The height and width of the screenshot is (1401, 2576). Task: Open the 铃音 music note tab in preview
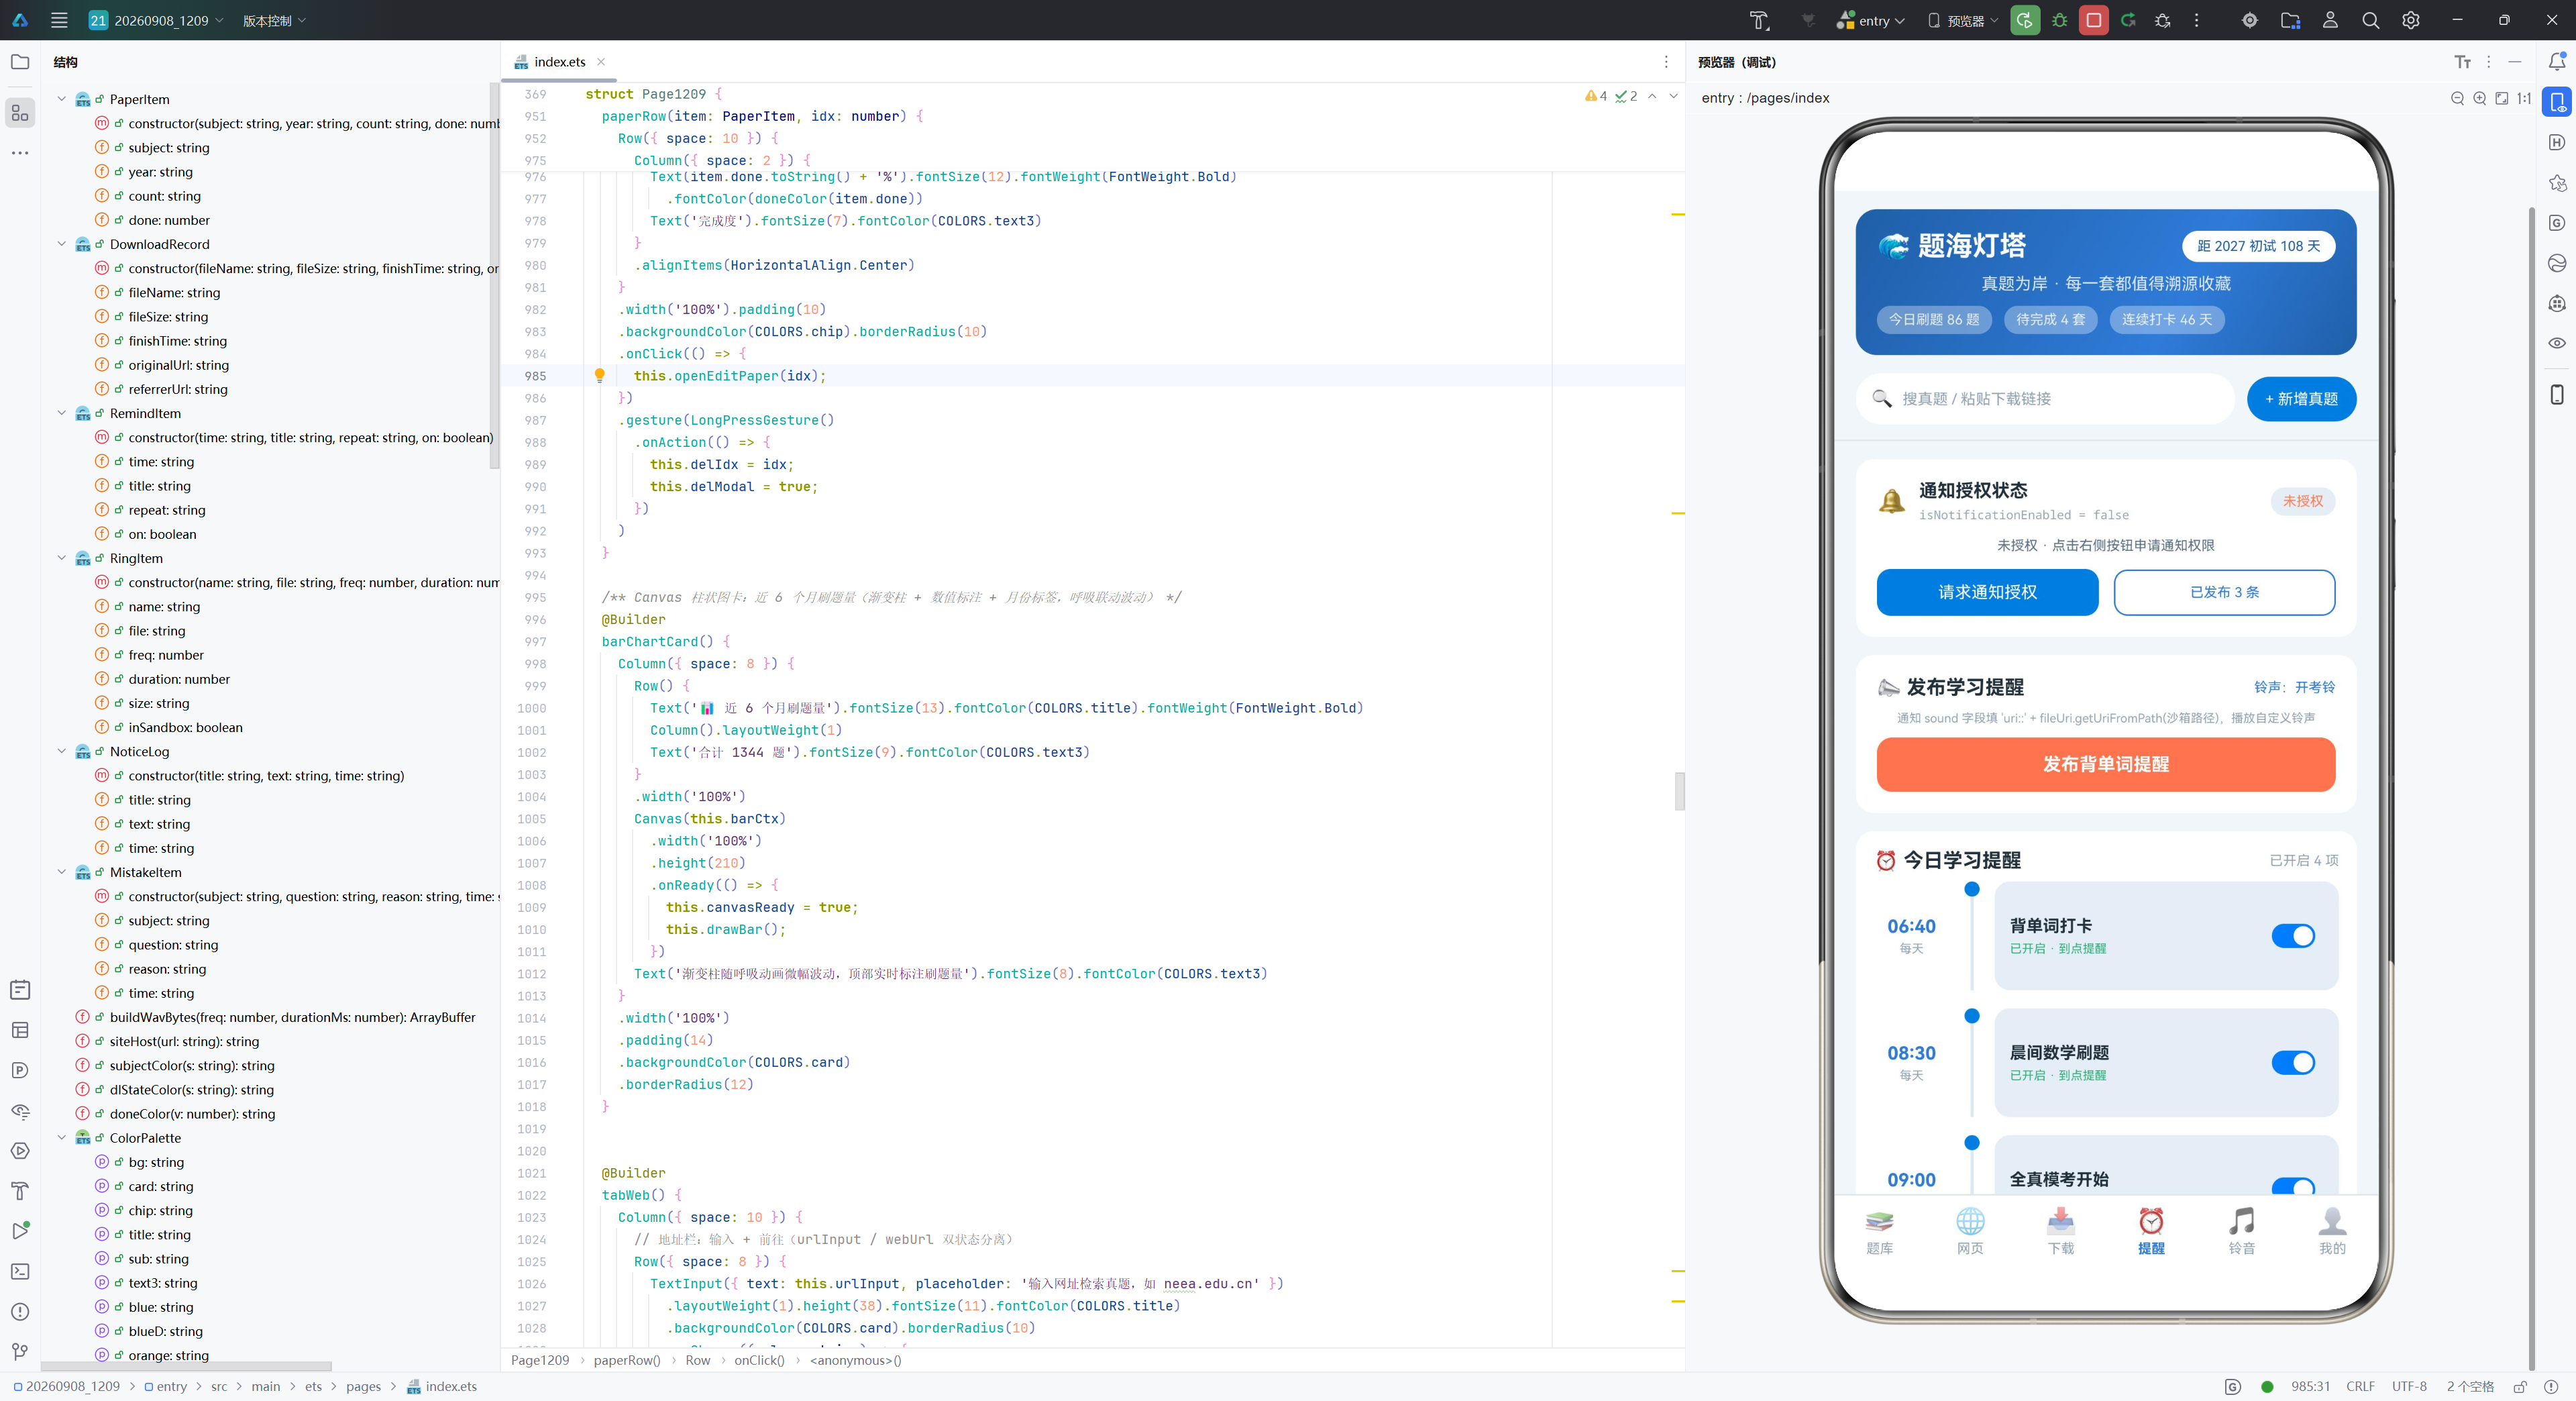[x=2242, y=1230]
